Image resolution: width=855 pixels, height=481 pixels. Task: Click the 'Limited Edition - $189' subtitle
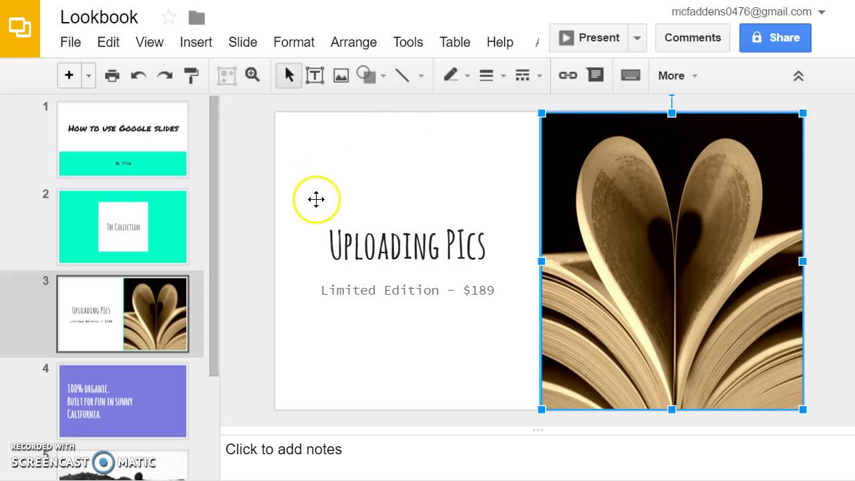point(407,290)
